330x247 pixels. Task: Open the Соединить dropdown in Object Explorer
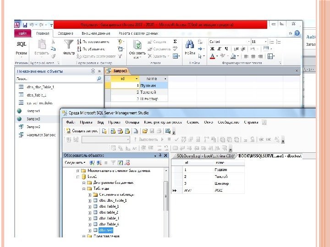[x=75, y=162]
